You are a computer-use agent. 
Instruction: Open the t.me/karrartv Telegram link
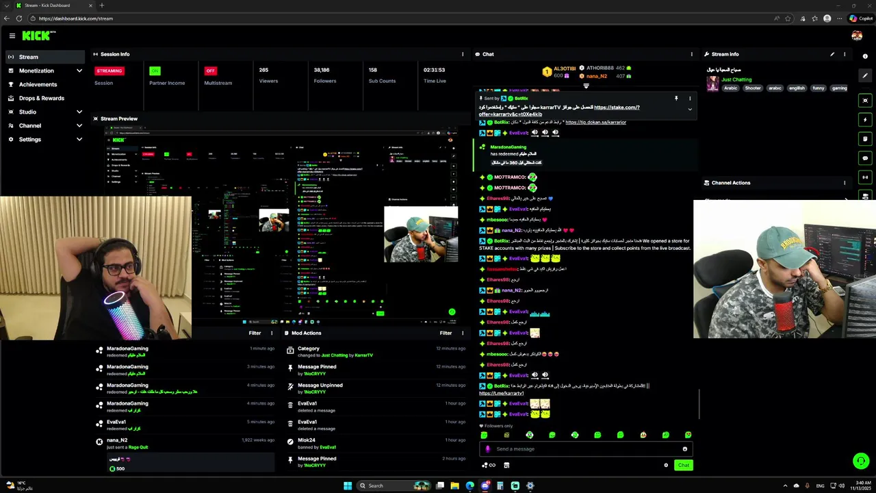(x=502, y=394)
